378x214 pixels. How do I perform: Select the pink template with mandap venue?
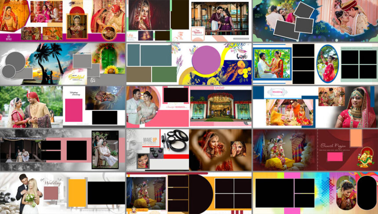[189, 107]
